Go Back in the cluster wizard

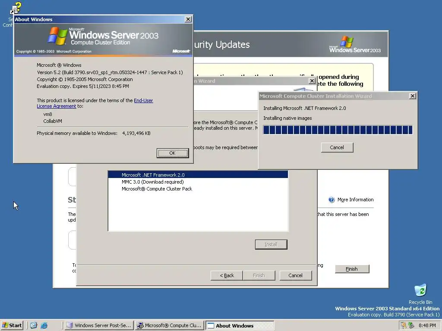pos(227,275)
